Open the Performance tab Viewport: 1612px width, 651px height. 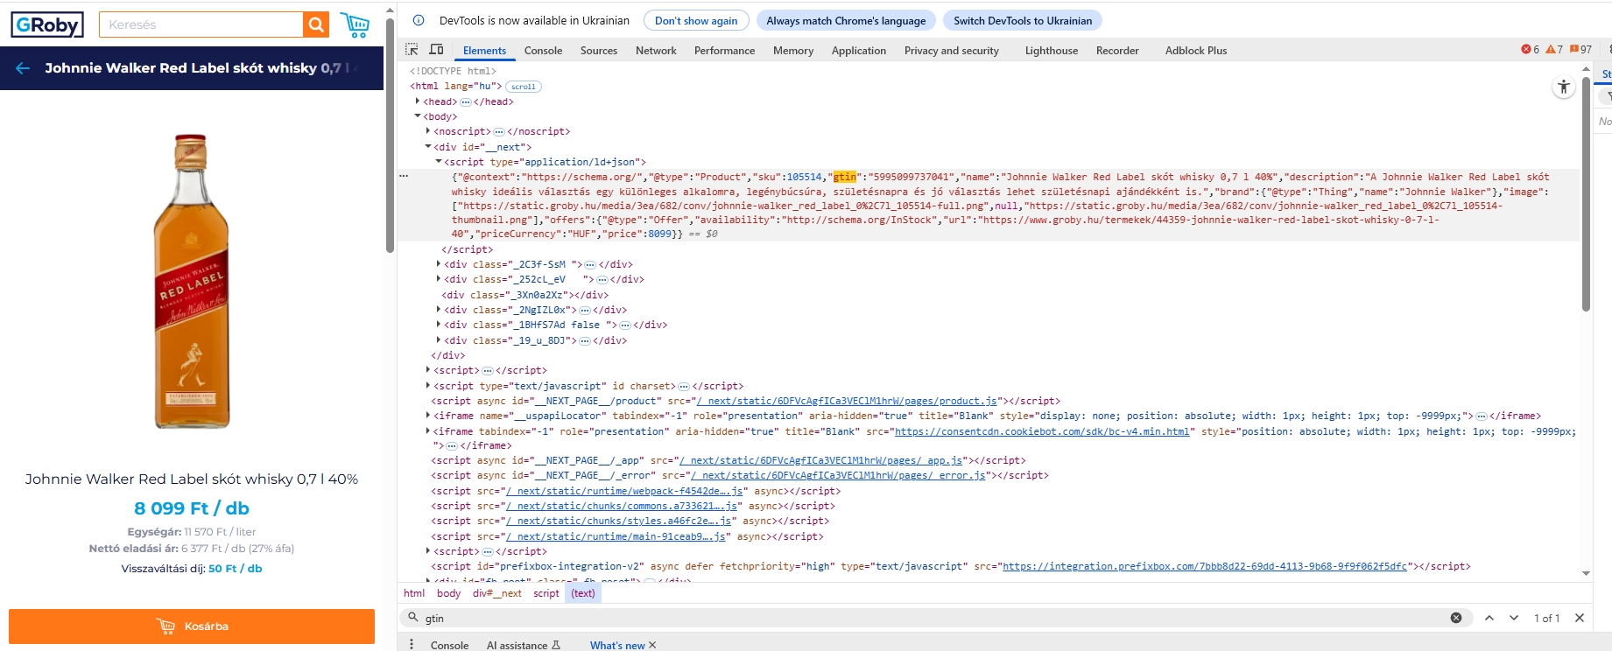point(724,51)
